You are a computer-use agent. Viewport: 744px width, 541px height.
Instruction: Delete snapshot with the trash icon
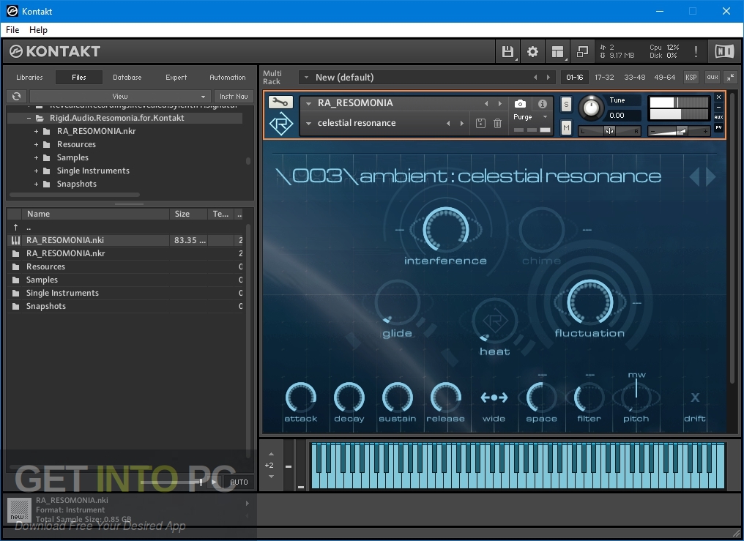tap(497, 123)
